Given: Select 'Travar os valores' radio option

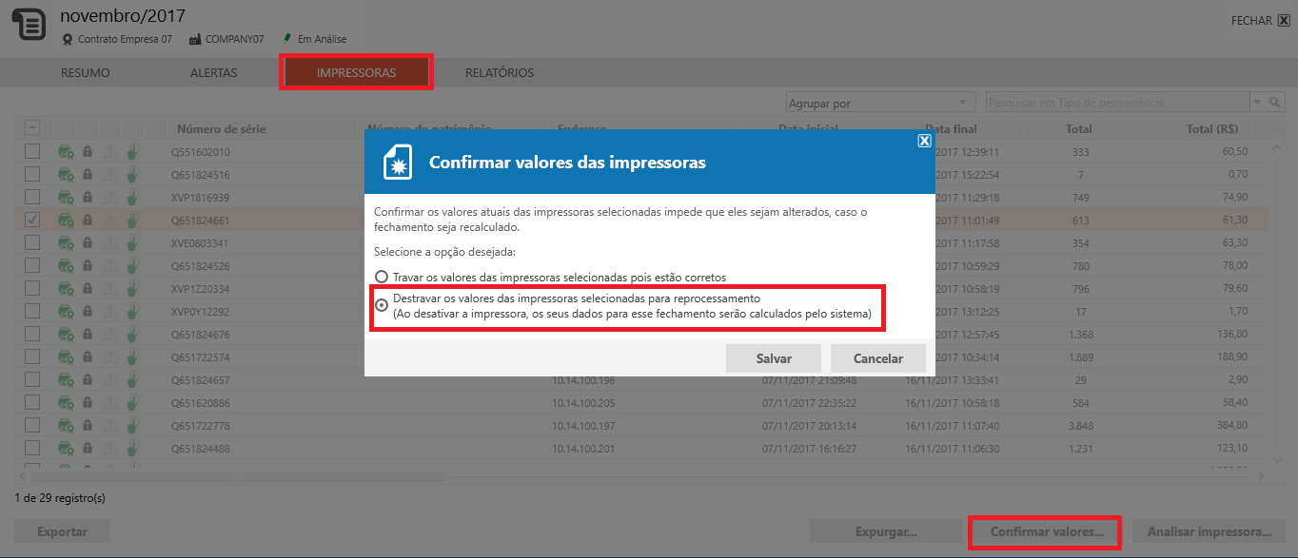Looking at the screenshot, I should [382, 278].
